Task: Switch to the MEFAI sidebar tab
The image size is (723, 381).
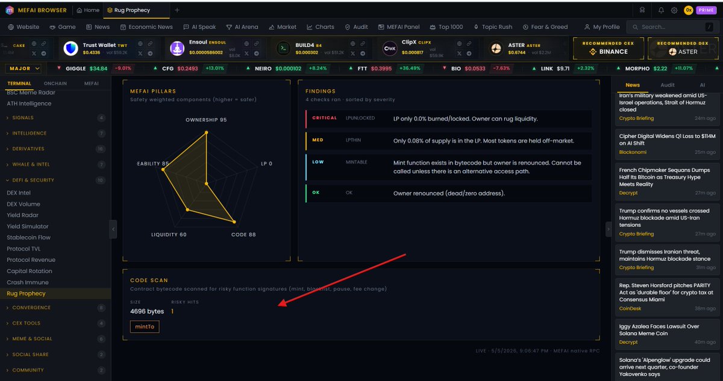Action: coord(91,83)
